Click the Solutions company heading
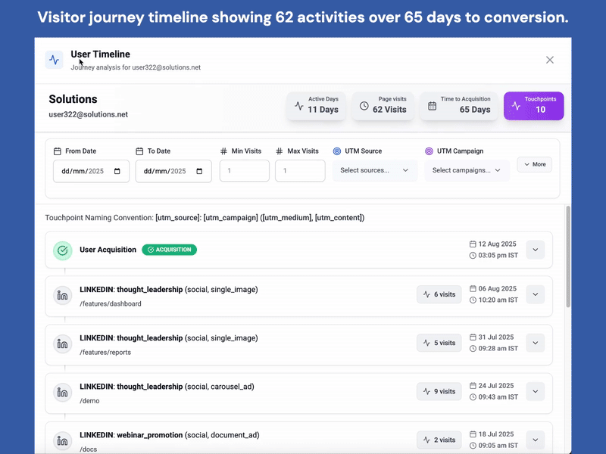This screenshot has width=606, height=454. tap(73, 99)
